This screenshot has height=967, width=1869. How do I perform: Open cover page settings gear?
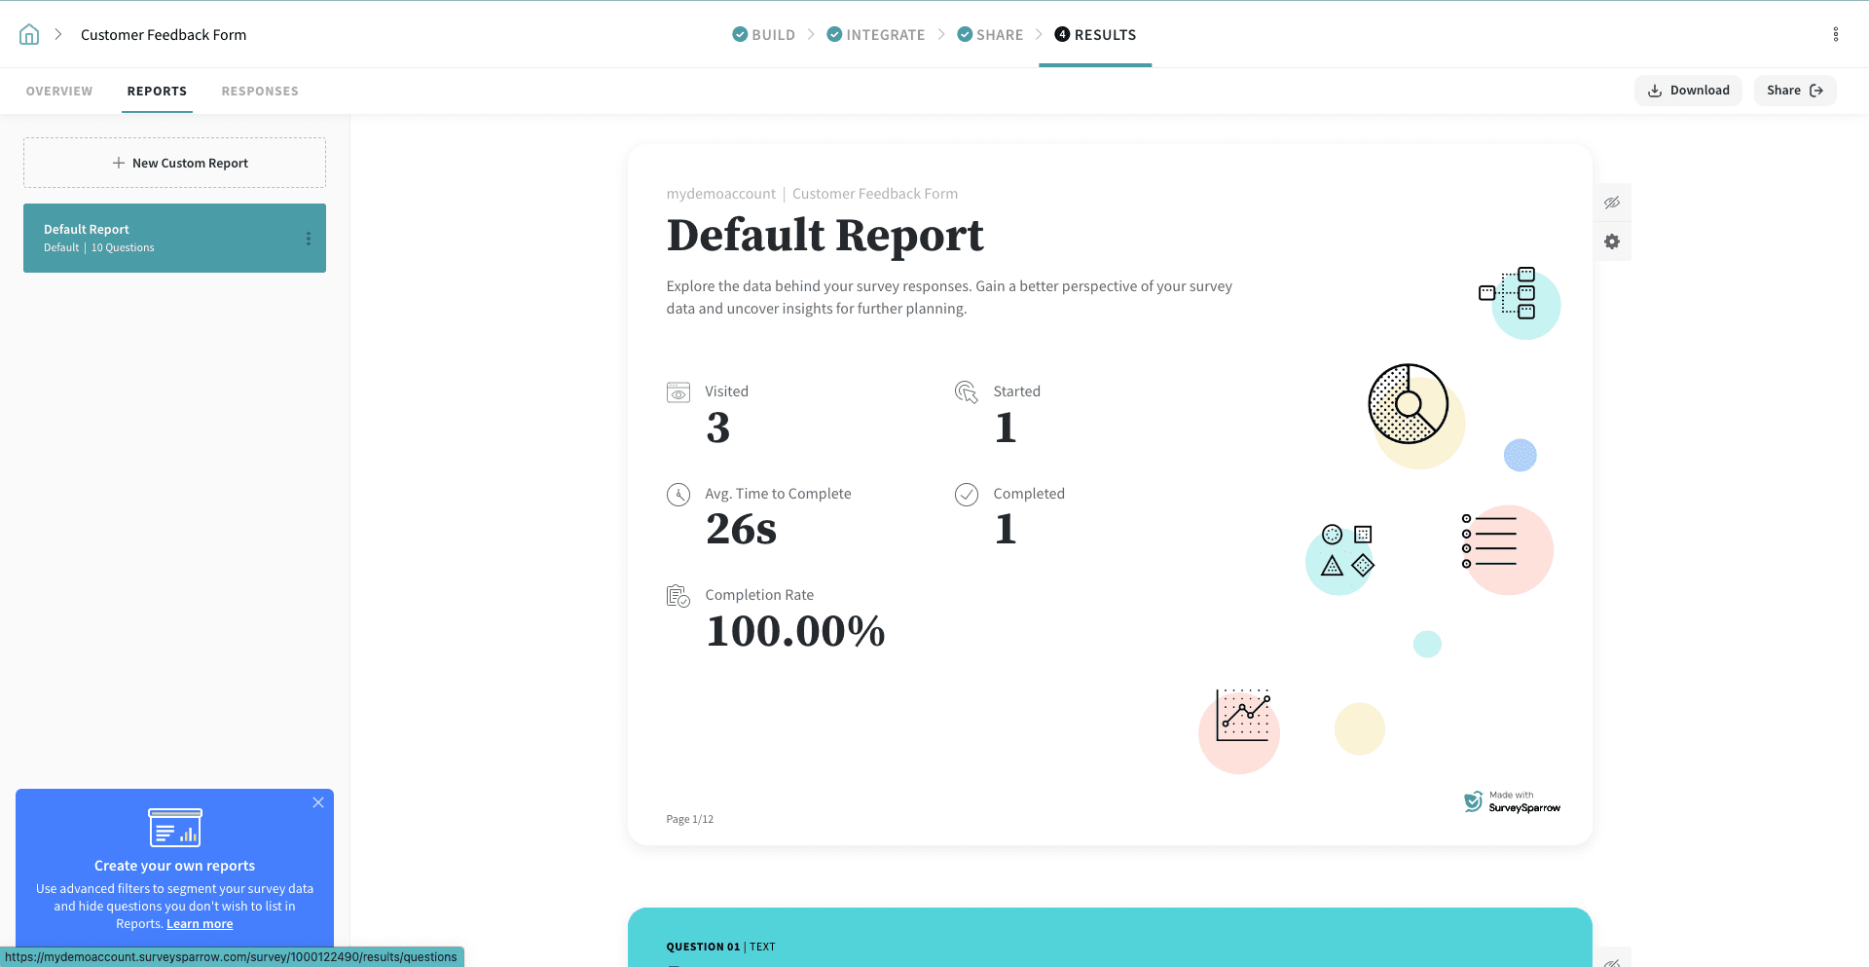pos(1612,242)
